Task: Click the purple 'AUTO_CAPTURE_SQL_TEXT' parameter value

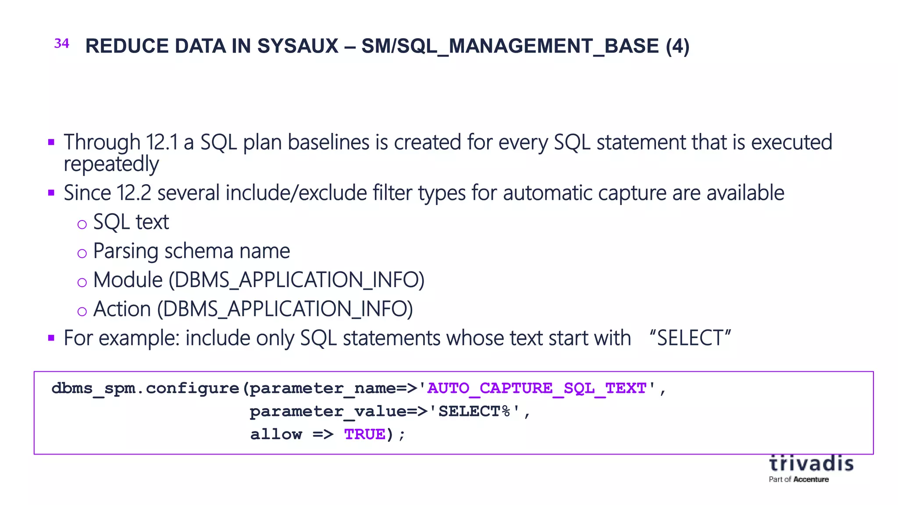Action: (x=537, y=388)
